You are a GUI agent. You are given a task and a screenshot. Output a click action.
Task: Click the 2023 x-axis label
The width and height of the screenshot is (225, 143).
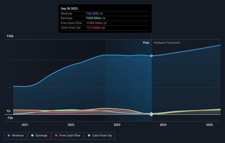(x=117, y=125)
